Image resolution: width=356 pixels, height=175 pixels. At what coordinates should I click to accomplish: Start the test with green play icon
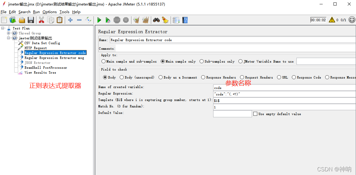pos(99,20)
